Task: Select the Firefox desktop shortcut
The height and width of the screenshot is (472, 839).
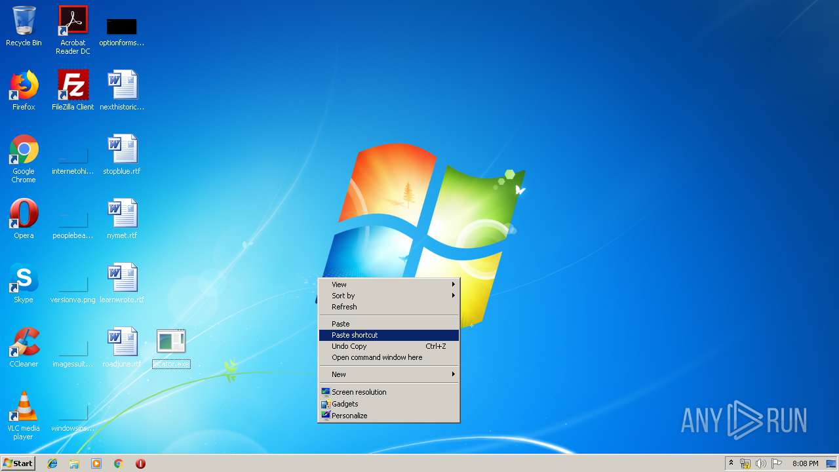Action: (x=24, y=90)
